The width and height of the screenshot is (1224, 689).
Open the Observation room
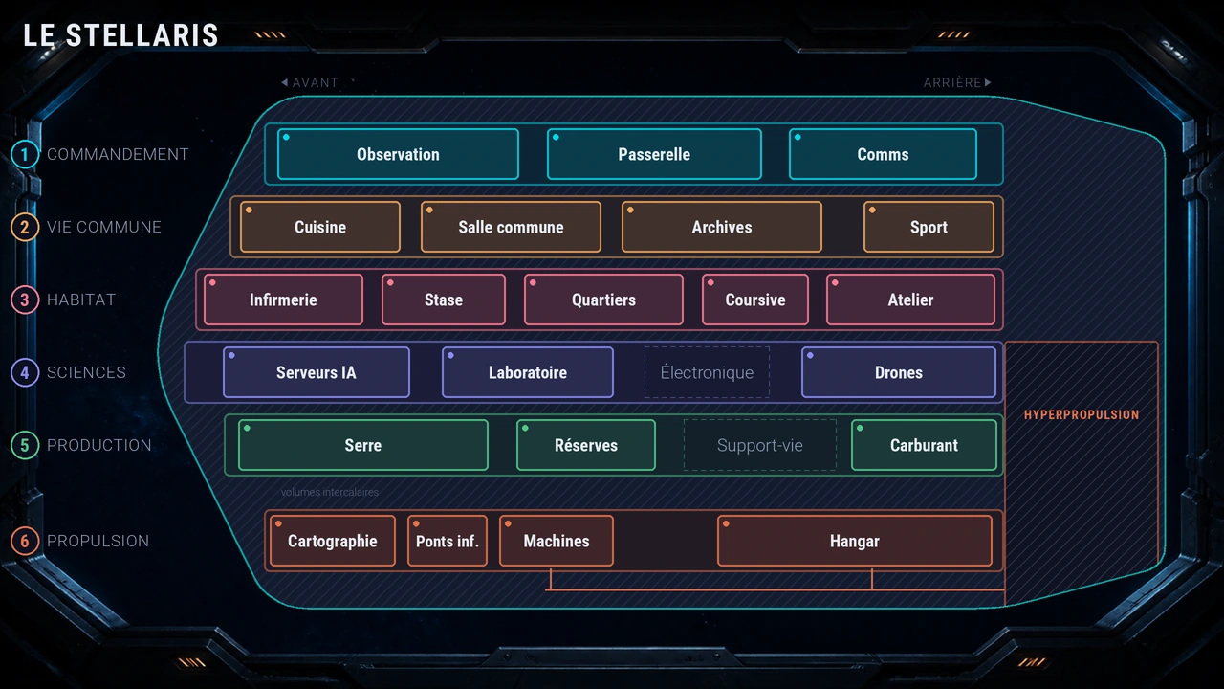(x=398, y=154)
